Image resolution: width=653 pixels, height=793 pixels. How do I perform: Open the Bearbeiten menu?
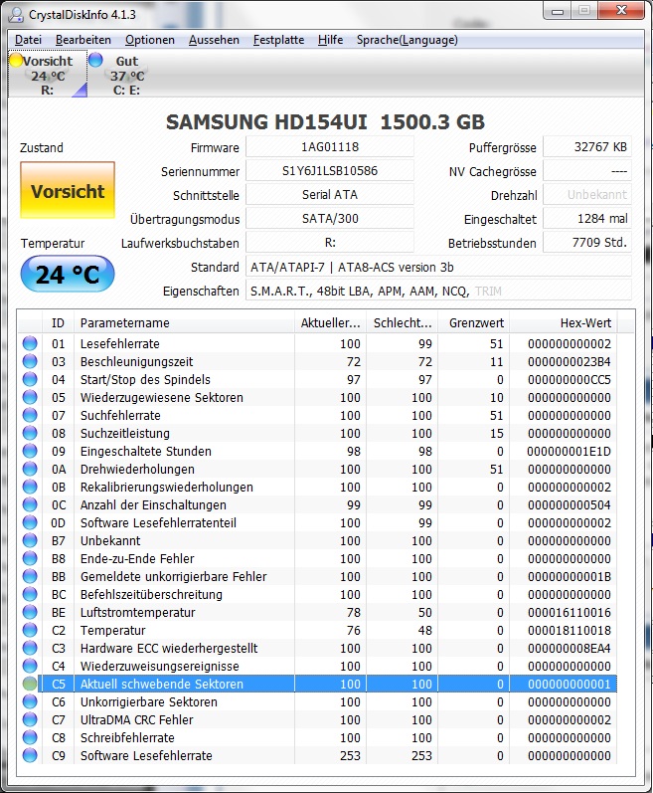point(82,40)
